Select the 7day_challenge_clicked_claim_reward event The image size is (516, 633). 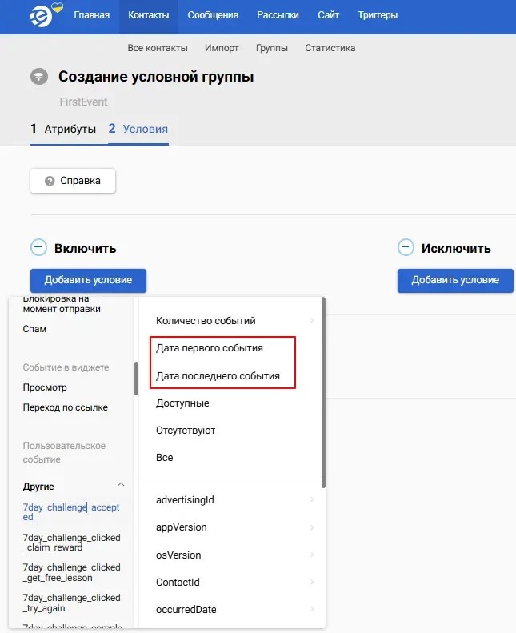click(71, 542)
